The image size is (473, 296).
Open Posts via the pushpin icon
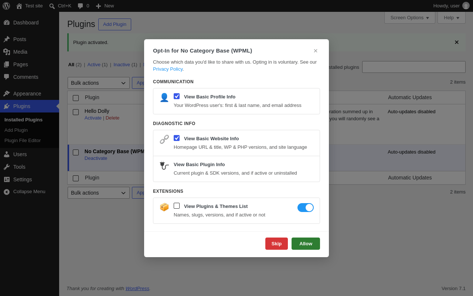click(x=7, y=39)
